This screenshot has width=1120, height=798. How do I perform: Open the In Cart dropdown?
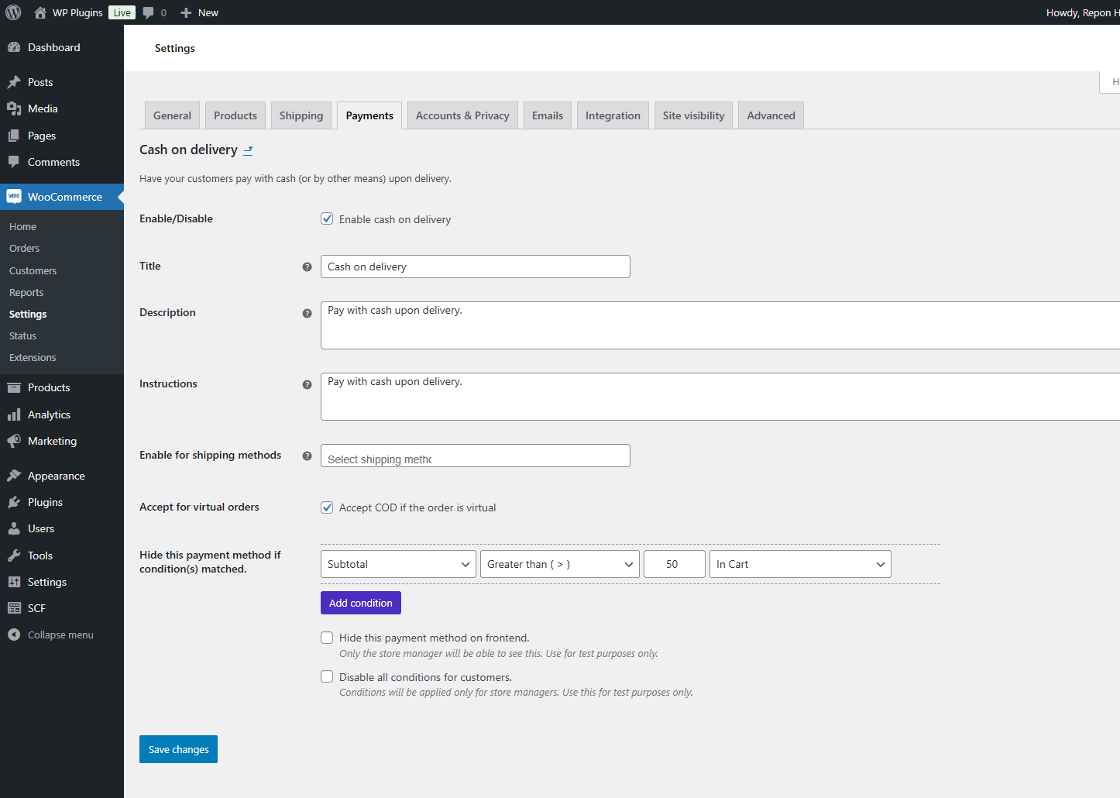coord(800,564)
